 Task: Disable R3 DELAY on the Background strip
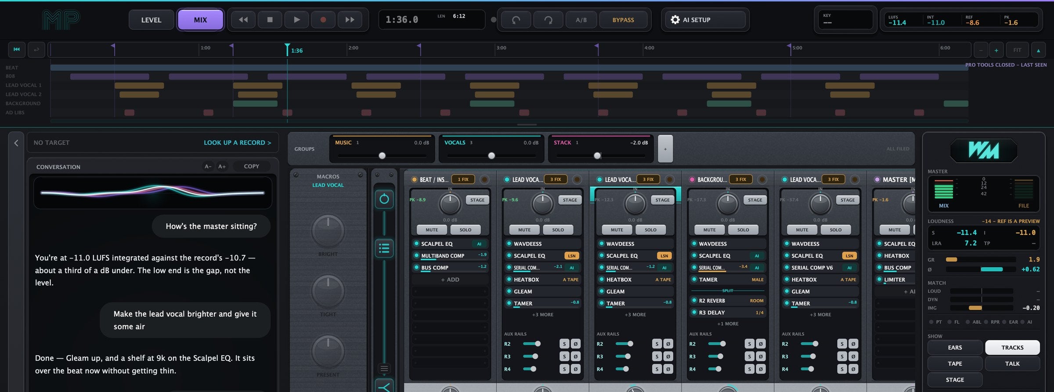click(x=694, y=313)
